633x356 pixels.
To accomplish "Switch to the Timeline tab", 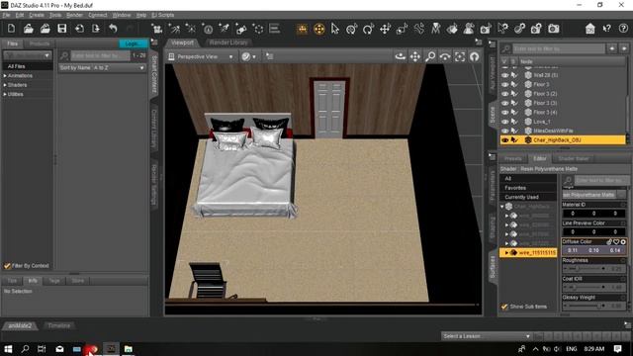I will (x=59, y=325).
